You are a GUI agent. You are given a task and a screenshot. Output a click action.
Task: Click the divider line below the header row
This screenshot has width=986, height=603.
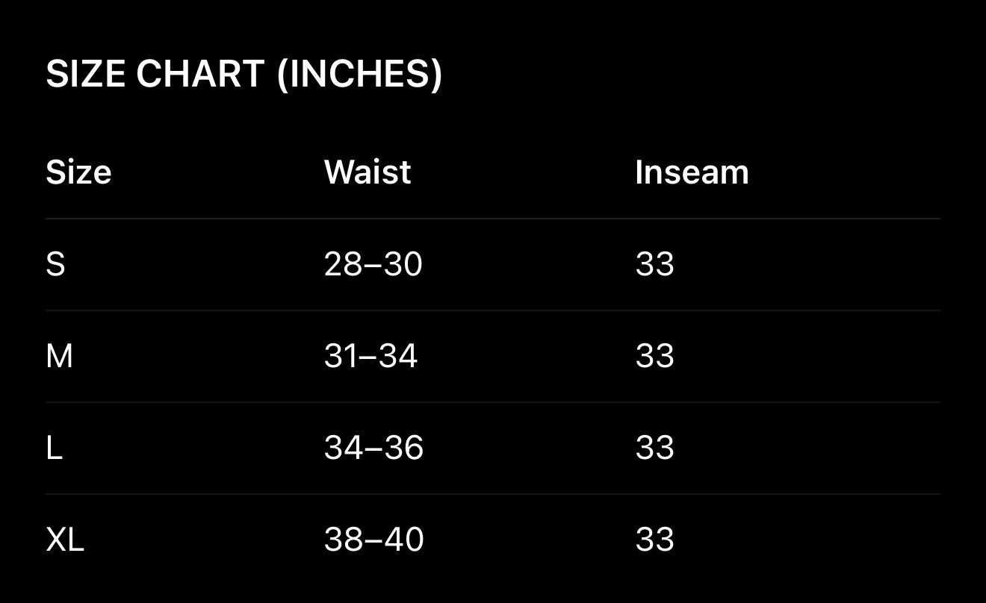coord(493,219)
